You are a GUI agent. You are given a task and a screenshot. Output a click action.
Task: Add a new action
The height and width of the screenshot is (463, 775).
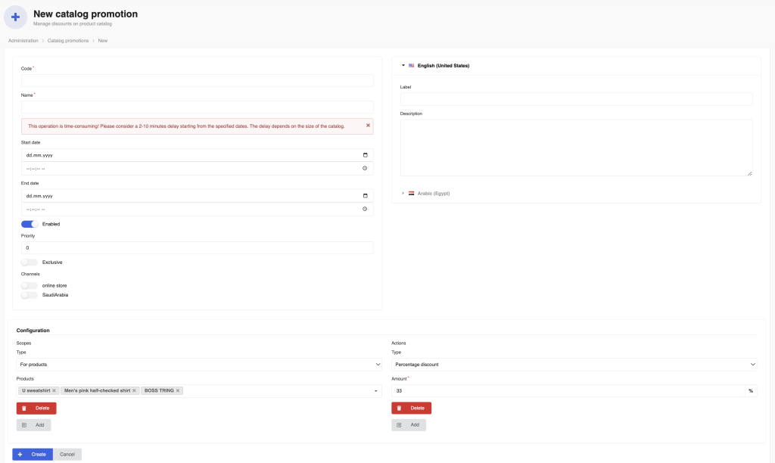coord(409,425)
